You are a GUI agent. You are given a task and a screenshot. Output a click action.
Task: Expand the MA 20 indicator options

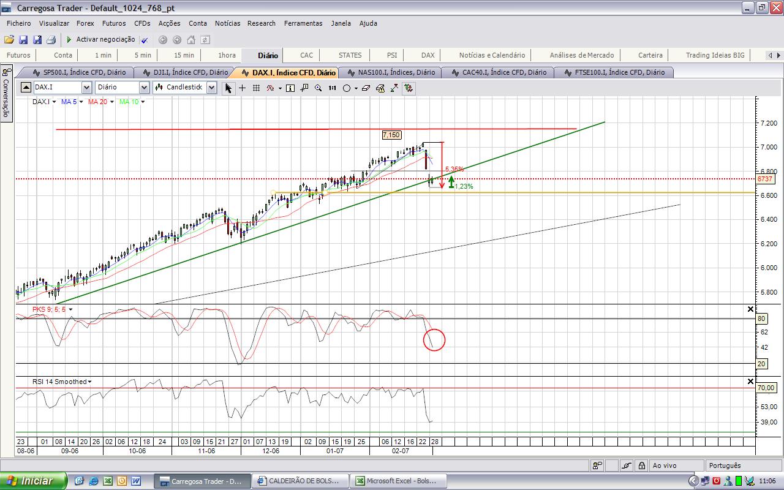[112, 102]
